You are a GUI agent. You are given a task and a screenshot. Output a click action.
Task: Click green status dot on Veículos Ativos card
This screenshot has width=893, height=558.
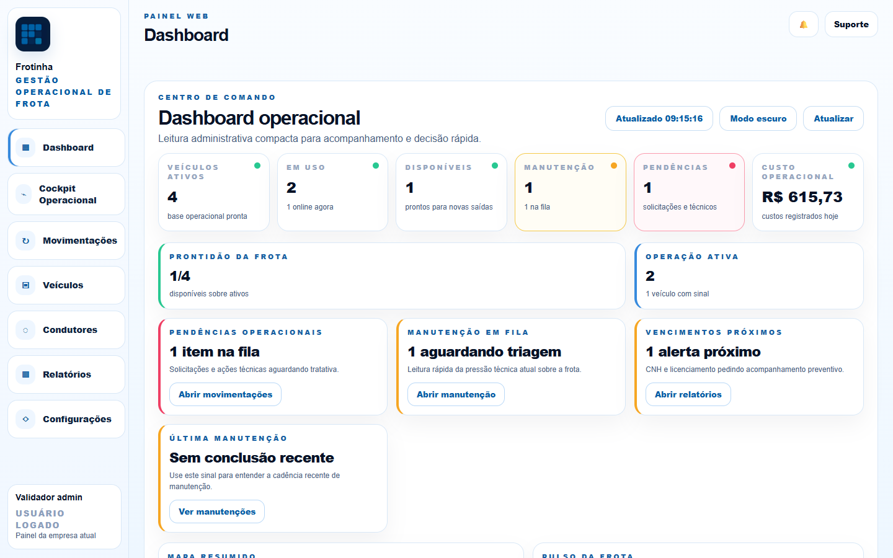[257, 166]
